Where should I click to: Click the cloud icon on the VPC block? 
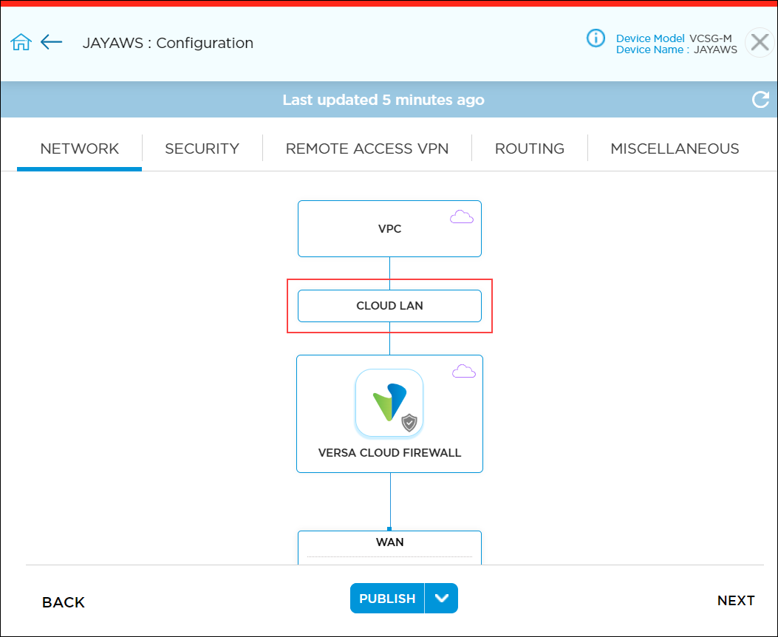(x=462, y=215)
